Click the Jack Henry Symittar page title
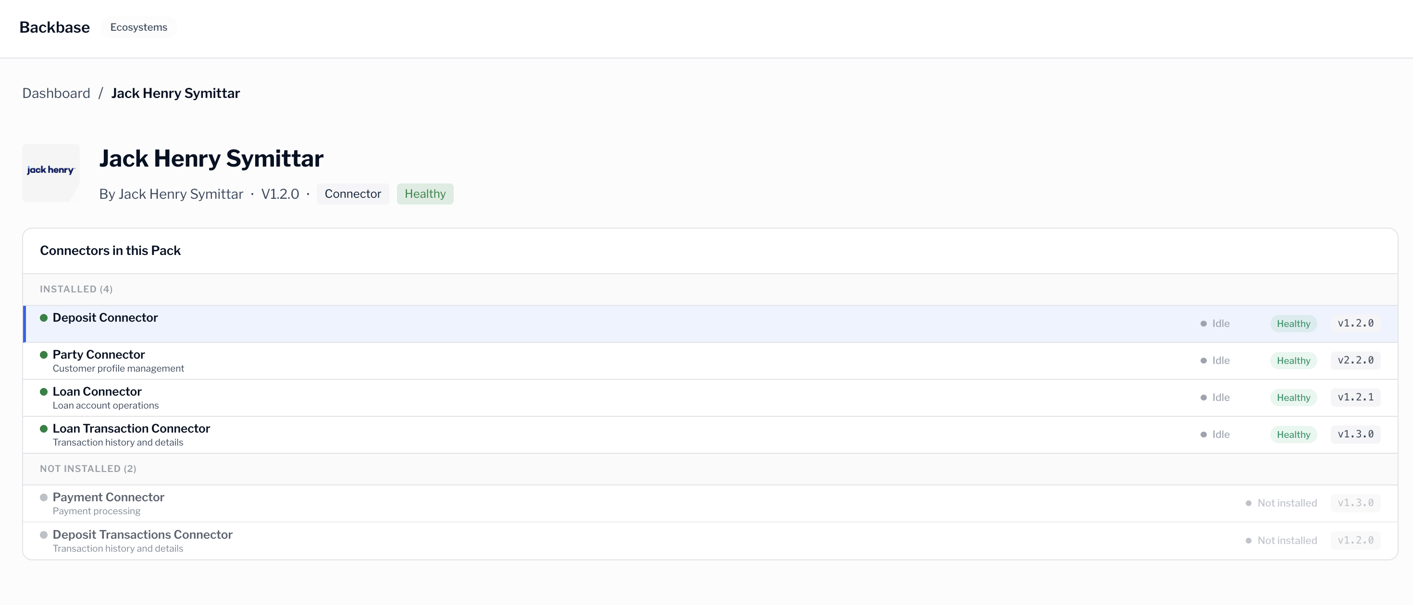 211,159
